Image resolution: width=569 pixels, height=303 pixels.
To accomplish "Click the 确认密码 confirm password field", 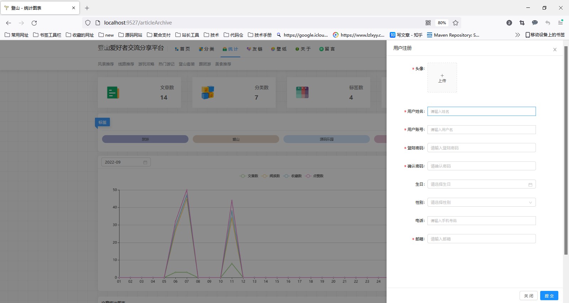I will tap(482, 166).
